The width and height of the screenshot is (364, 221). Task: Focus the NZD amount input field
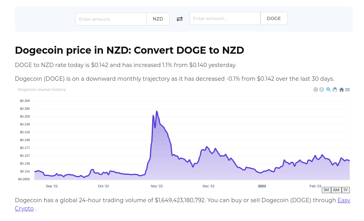111,19
